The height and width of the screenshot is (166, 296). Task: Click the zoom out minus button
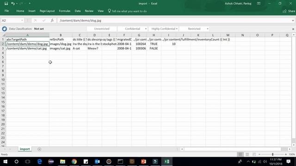pos(259,154)
